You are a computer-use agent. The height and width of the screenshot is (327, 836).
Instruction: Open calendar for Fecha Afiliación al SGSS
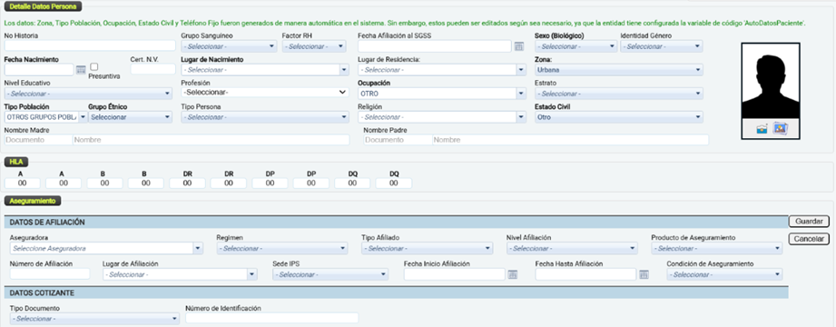coord(519,46)
